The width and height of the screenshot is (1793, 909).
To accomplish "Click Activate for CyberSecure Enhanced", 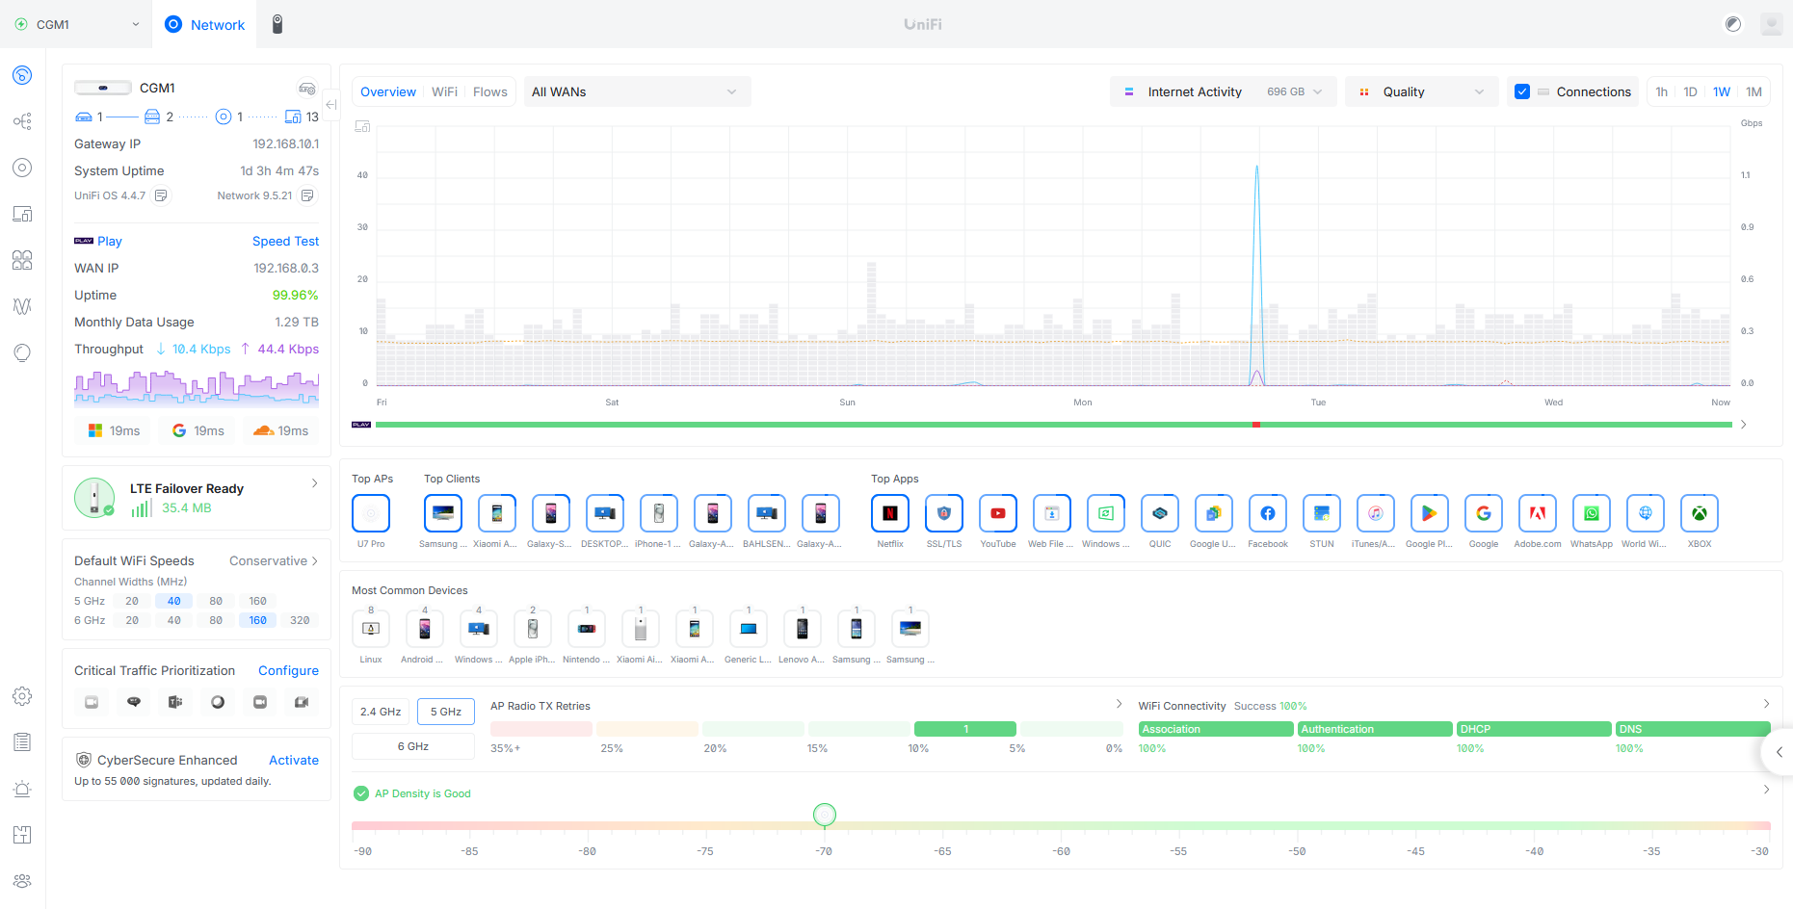I will [x=293, y=760].
